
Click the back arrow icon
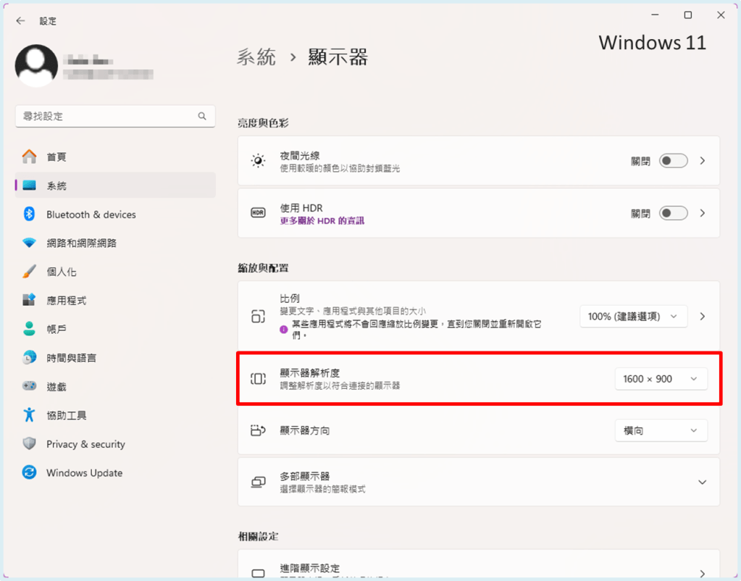[20, 21]
